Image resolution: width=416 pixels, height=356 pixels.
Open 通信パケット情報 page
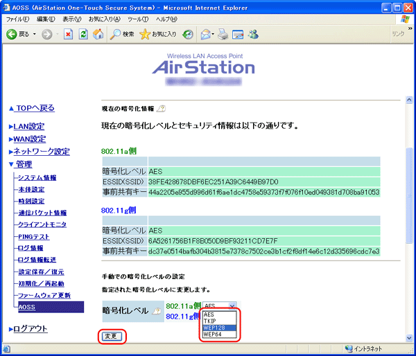coord(42,213)
